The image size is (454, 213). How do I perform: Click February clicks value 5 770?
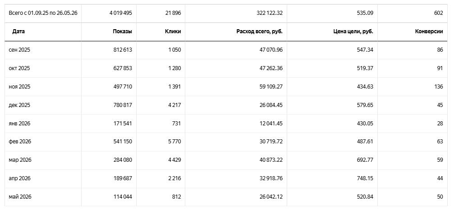pyautogui.click(x=174, y=142)
